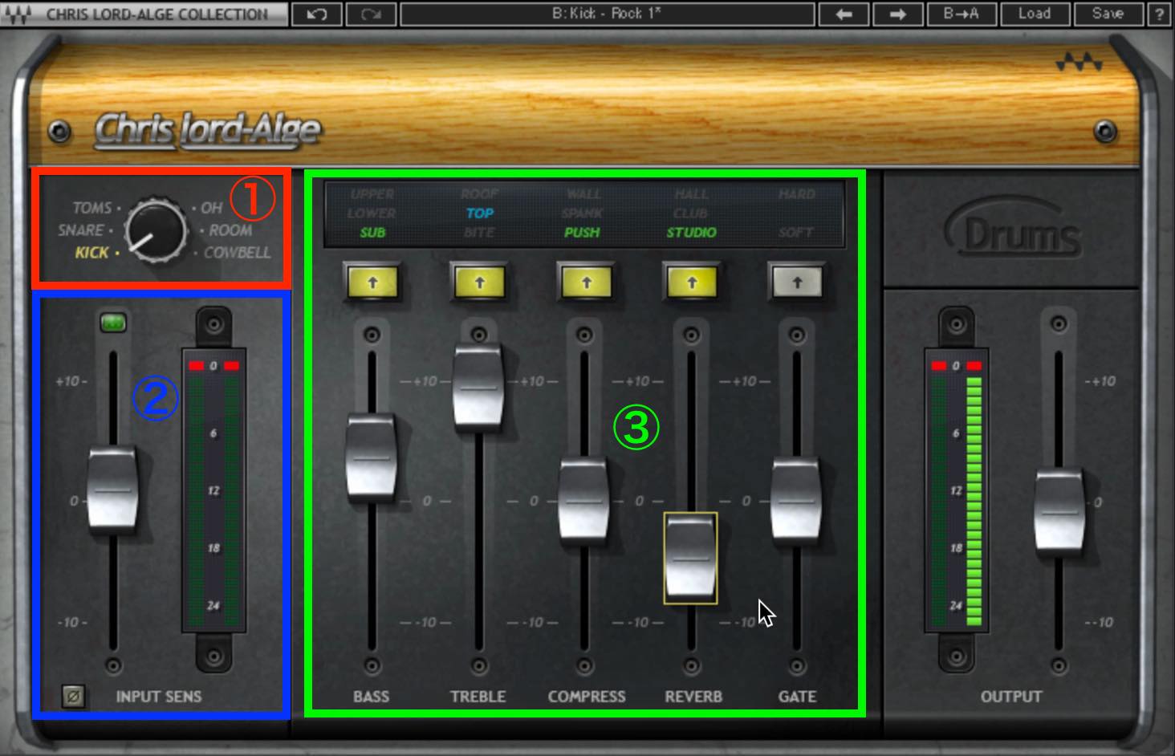The image size is (1175, 756).
Task: Click the TOP treble mode label
Action: click(x=479, y=213)
